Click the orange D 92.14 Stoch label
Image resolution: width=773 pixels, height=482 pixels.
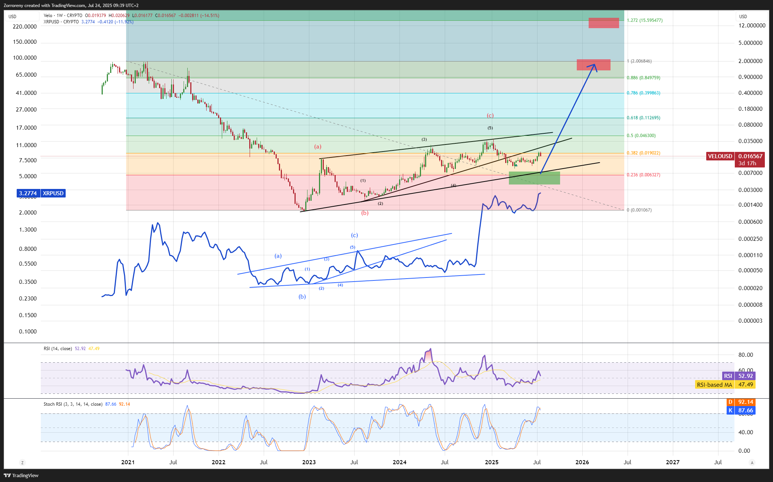741,402
